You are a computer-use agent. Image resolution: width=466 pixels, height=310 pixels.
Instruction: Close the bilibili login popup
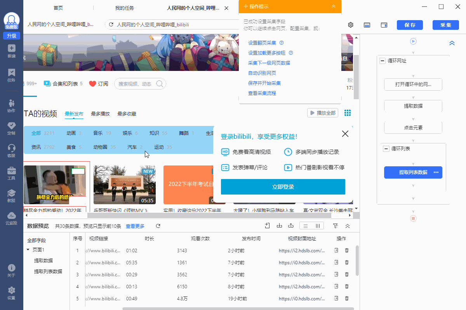click(345, 134)
